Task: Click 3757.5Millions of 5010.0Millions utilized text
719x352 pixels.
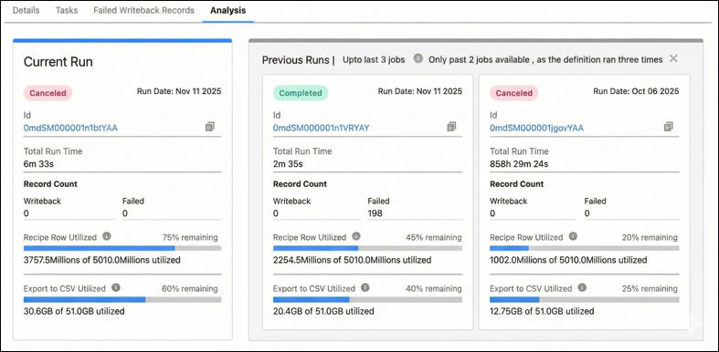Action: pos(101,260)
